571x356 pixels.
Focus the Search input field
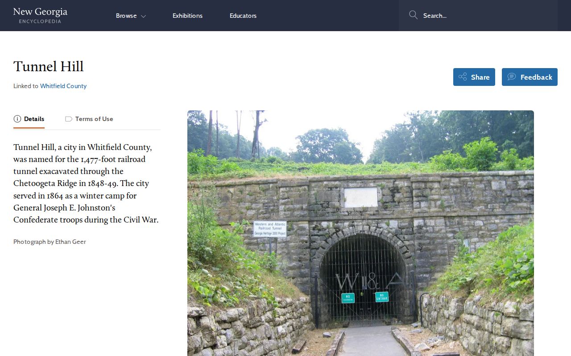point(478,16)
